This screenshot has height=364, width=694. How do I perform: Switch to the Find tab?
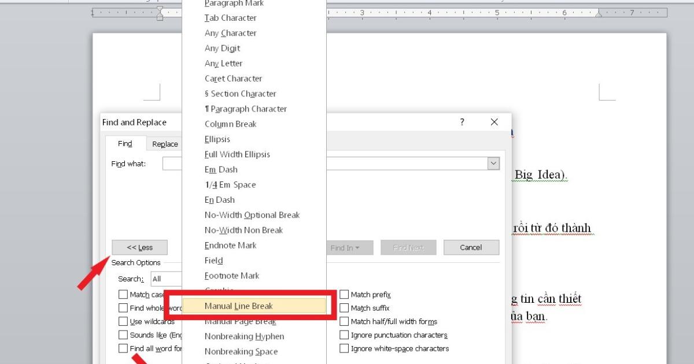click(x=125, y=143)
